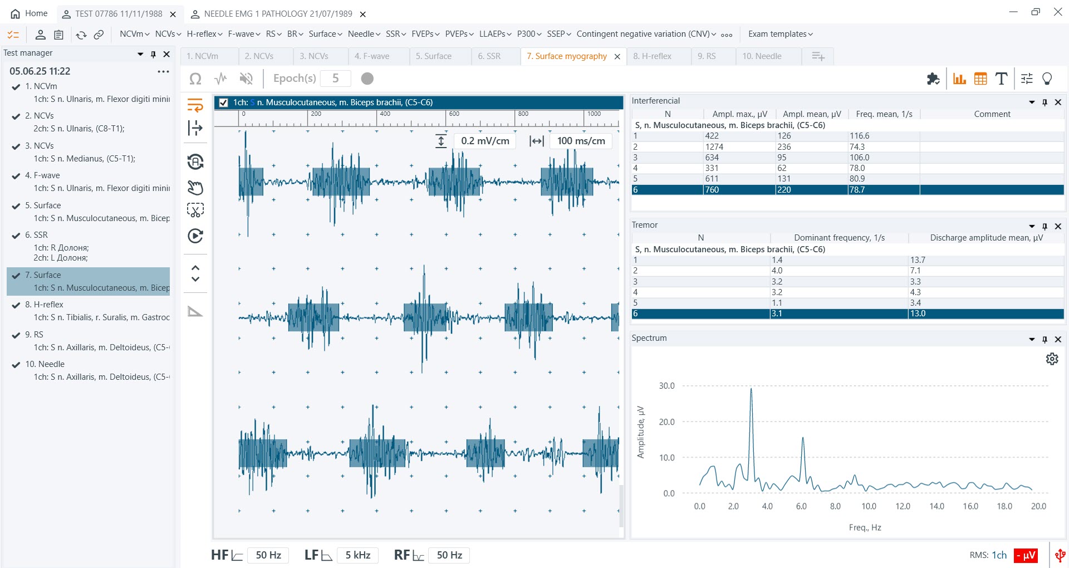Viewport: 1069px width, 568px height.
Task: Select the scissors cut-selection tool
Action: tap(195, 210)
